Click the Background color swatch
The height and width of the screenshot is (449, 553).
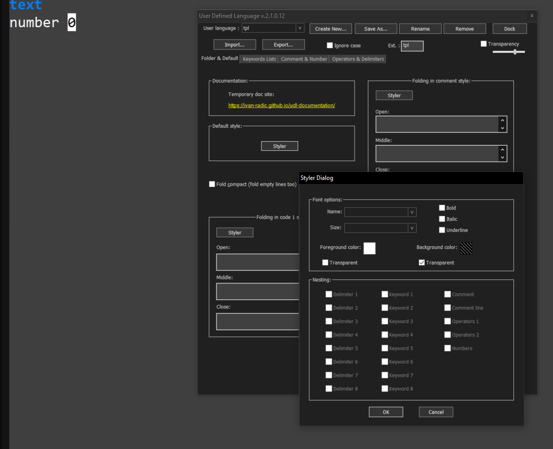466,248
